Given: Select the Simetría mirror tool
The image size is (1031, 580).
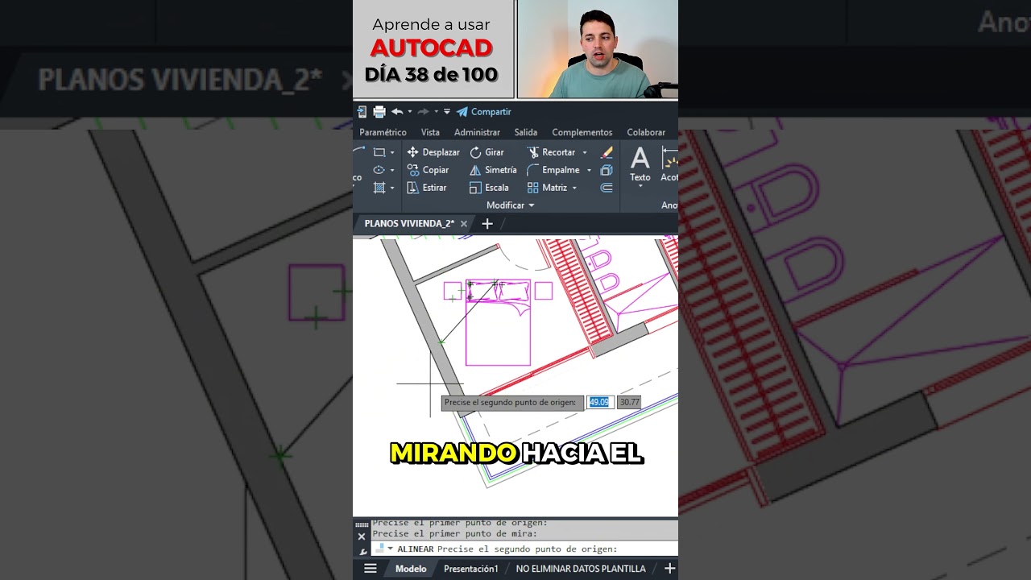Looking at the screenshot, I should 493,170.
